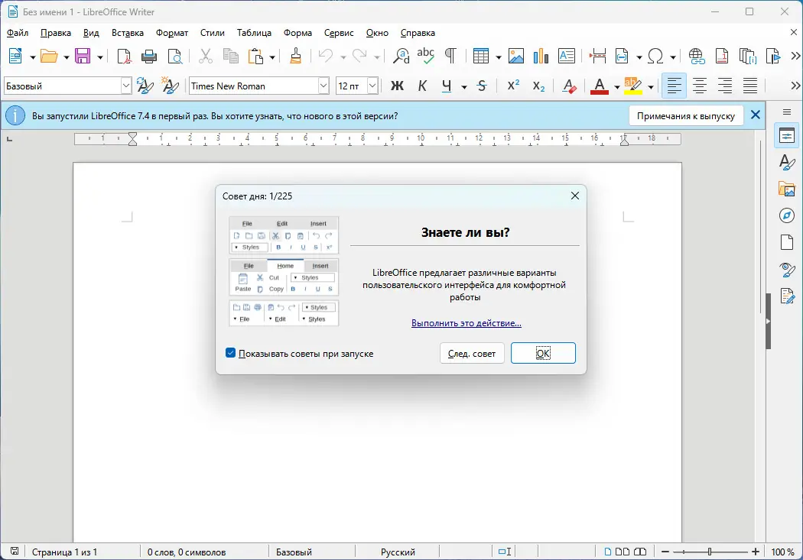The width and height of the screenshot is (803, 560).
Task: Click the Save floppy disk icon
Action: click(83, 56)
